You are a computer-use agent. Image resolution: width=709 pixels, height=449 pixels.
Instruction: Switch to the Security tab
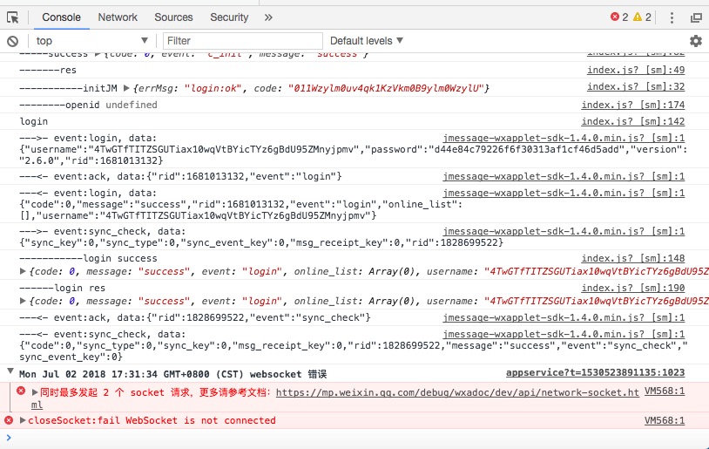(229, 17)
